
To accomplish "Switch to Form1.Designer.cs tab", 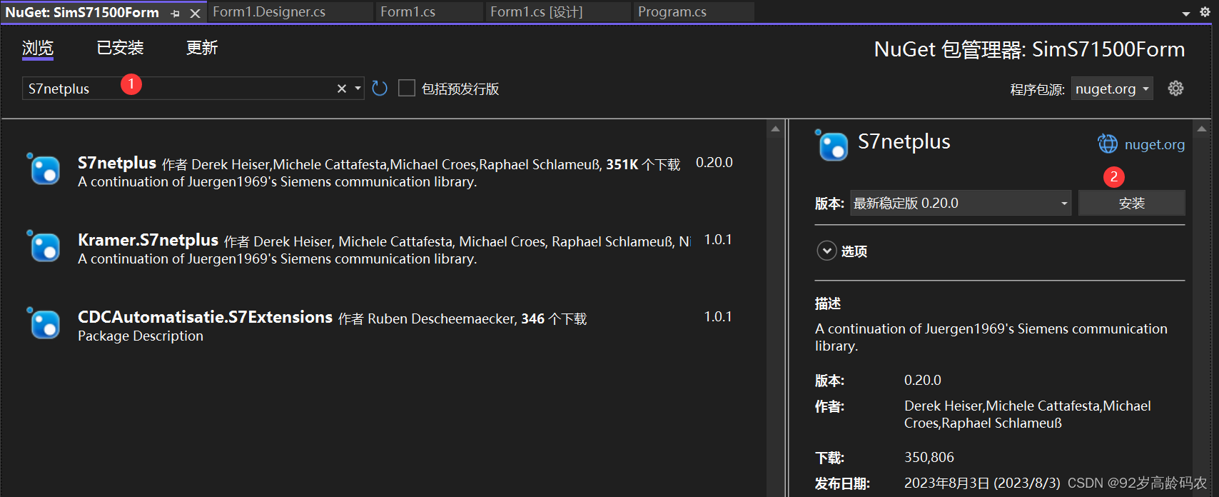I will click(x=269, y=12).
